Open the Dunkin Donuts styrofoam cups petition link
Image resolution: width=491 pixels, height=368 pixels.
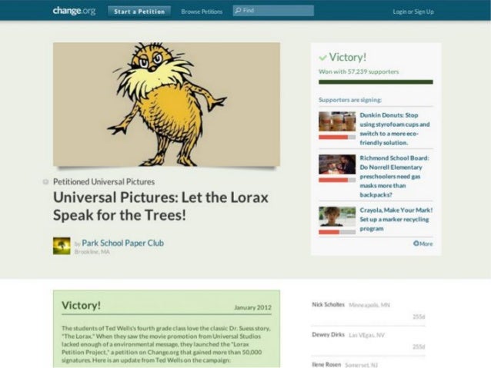[x=395, y=129]
